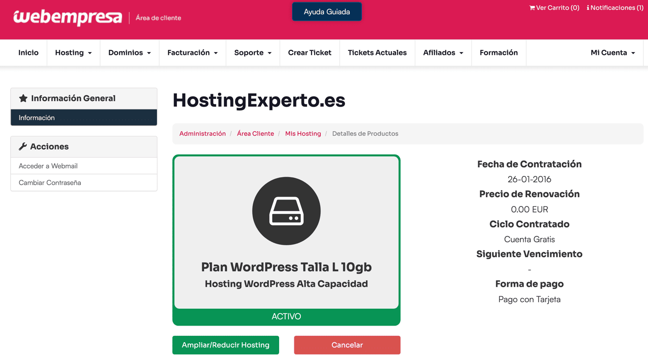
Task: Click Hosting WordPress Alta Capacidad subtitle
Action: 287,284
